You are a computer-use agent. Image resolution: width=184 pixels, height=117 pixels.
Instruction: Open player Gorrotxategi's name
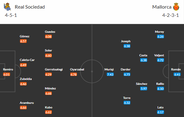[x=54, y=70]
